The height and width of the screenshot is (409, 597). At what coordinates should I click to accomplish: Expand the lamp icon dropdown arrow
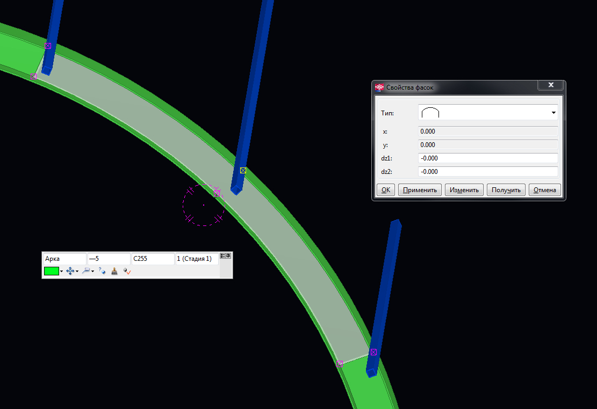pyautogui.click(x=93, y=272)
